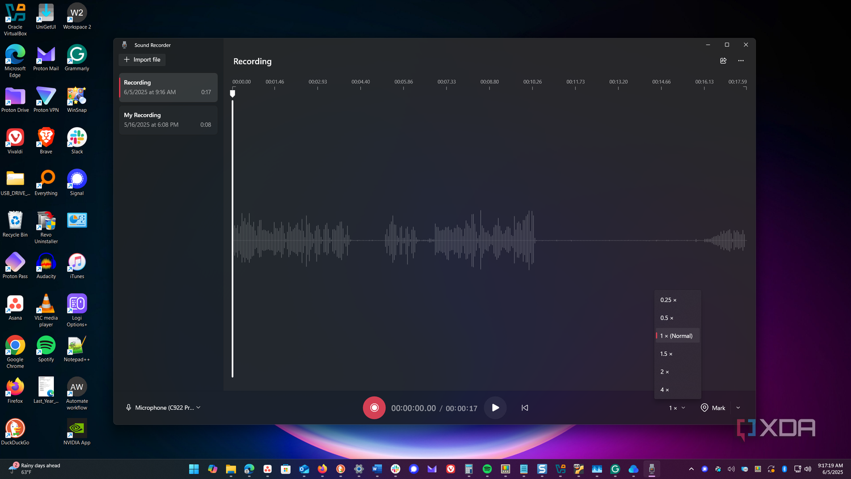The image size is (851, 479).
Task: Select Recording from 6/5/2025 in list
Action: pos(168,87)
